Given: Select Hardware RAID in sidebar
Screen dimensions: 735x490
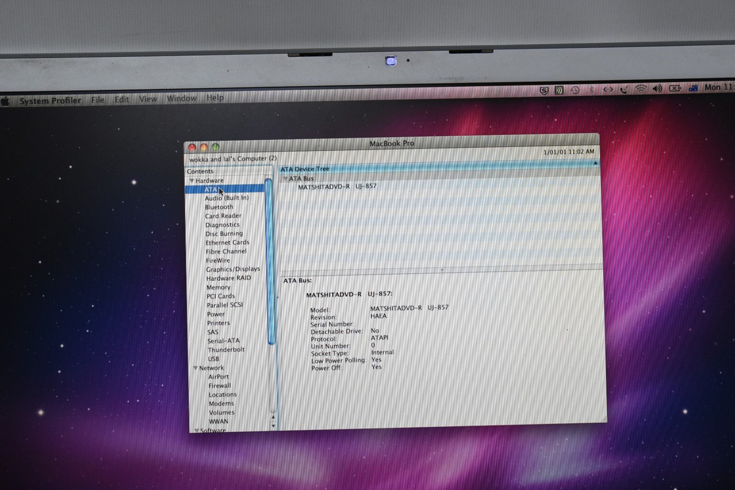Looking at the screenshot, I should click(x=228, y=278).
